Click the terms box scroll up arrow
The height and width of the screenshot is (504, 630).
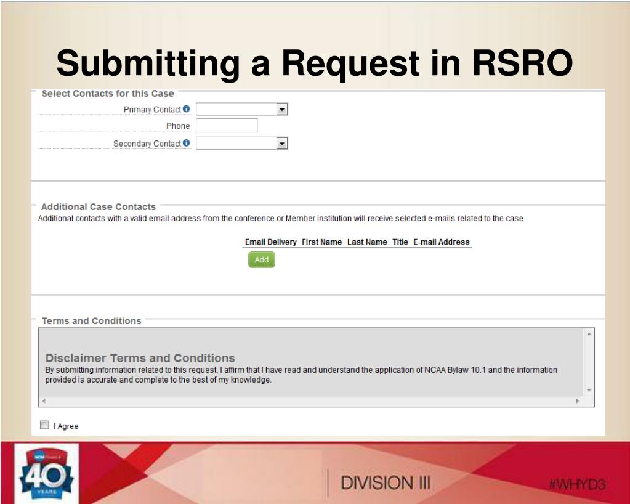[x=589, y=334]
